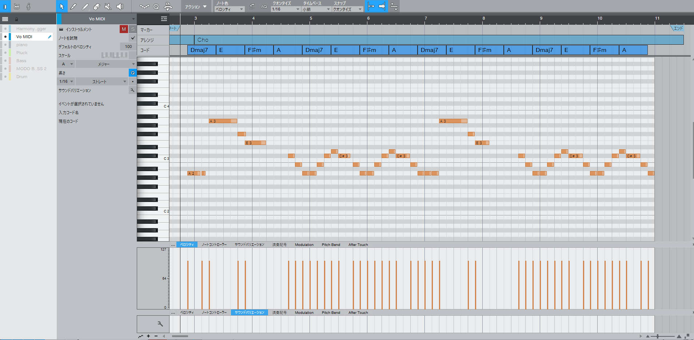Screen dimensions: 694x340
Task: Click the horizontal scrollbar thumb at the bottom
Action: pyautogui.click(x=180, y=336)
